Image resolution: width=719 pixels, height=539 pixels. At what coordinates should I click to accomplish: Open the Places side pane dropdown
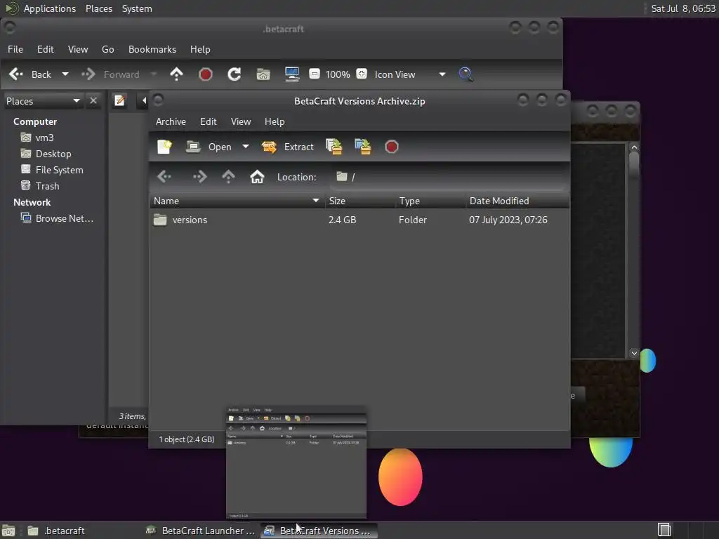(x=43, y=101)
